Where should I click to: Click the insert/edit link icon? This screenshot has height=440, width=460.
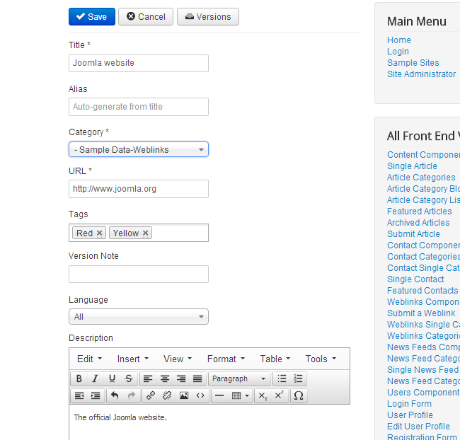point(151,395)
